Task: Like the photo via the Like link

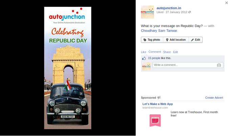Action: click(143, 52)
